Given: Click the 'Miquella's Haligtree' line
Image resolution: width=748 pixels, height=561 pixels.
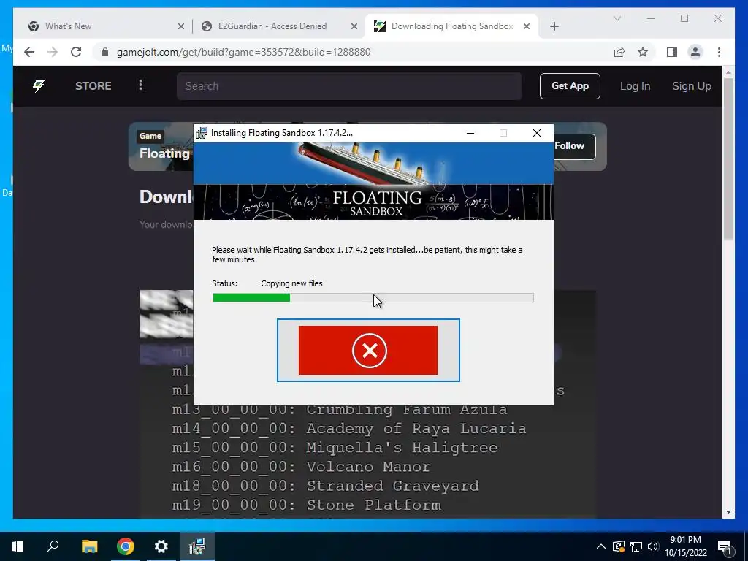Looking at the screenshot, I should 402,448.
